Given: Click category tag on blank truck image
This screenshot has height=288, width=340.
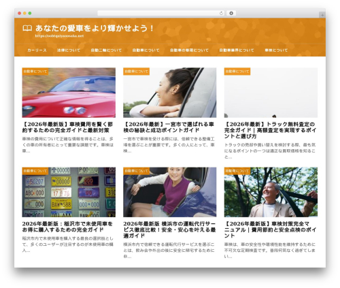Looking at the screenshot, I should pos(237,71).
